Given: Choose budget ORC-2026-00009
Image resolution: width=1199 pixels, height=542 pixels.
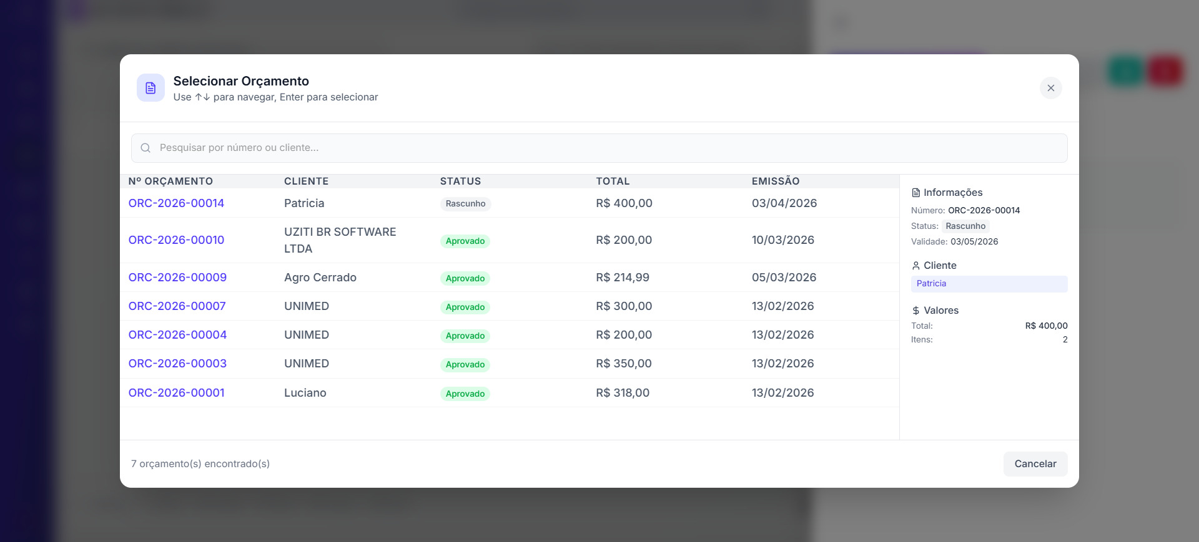Looking at the screenshot, I should pyautogui.click(x=177, y=278).
